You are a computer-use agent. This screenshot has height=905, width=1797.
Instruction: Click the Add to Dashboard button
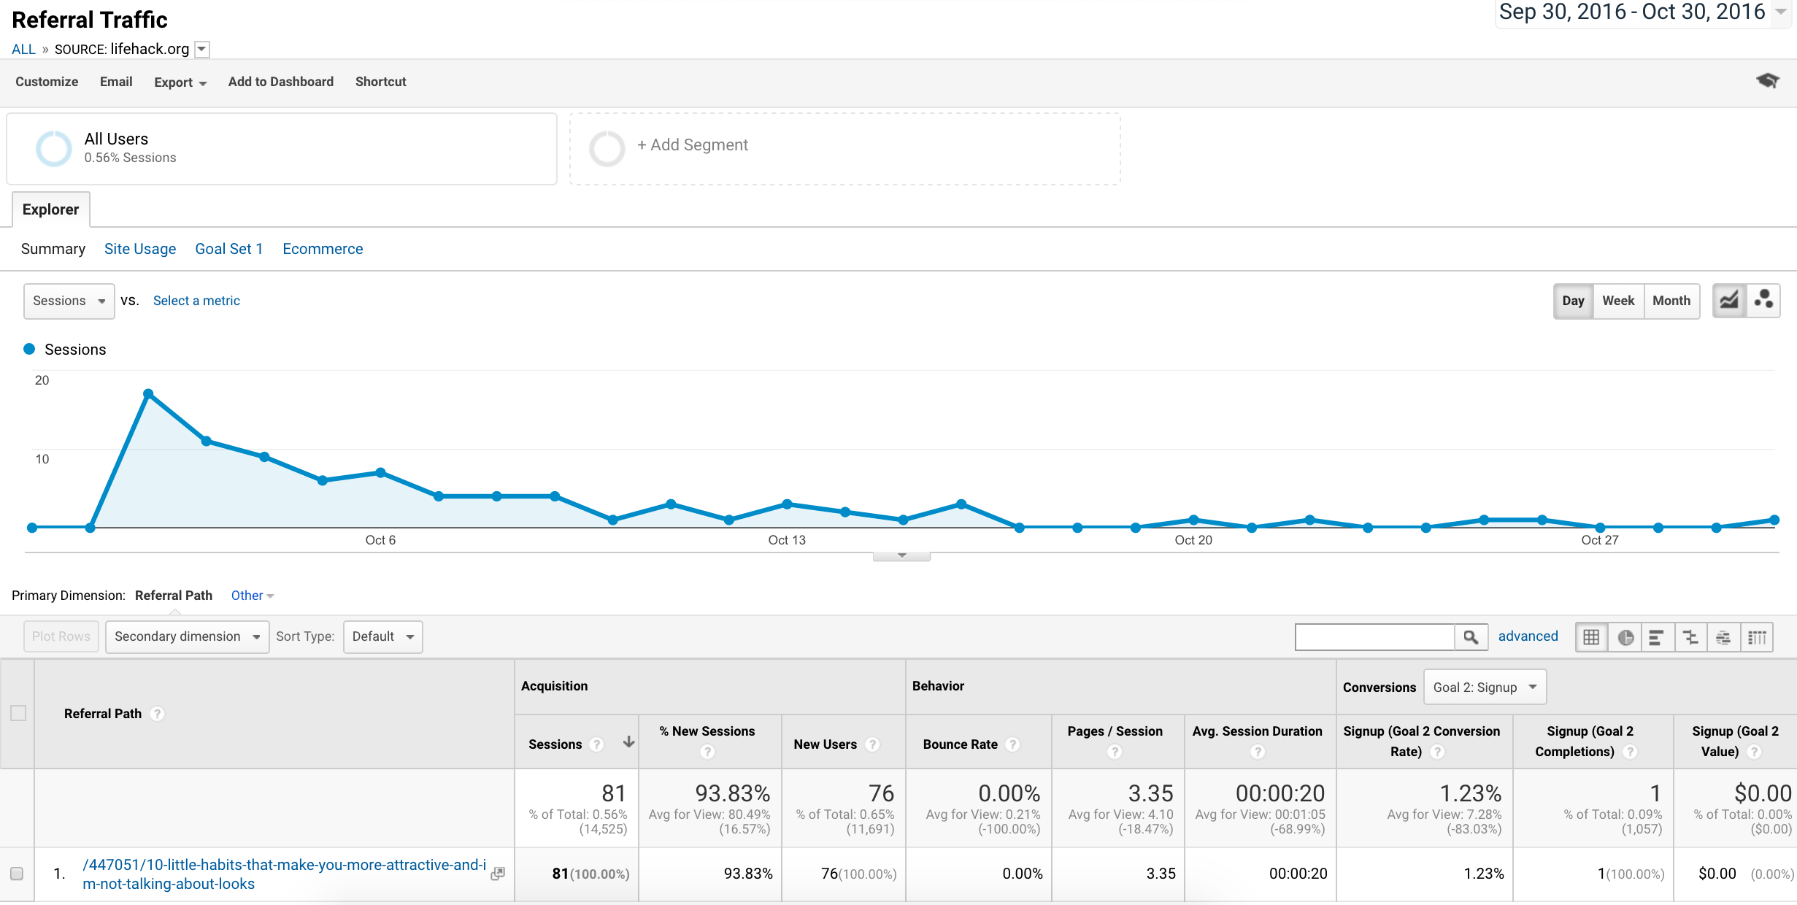[x=280, y=82]
